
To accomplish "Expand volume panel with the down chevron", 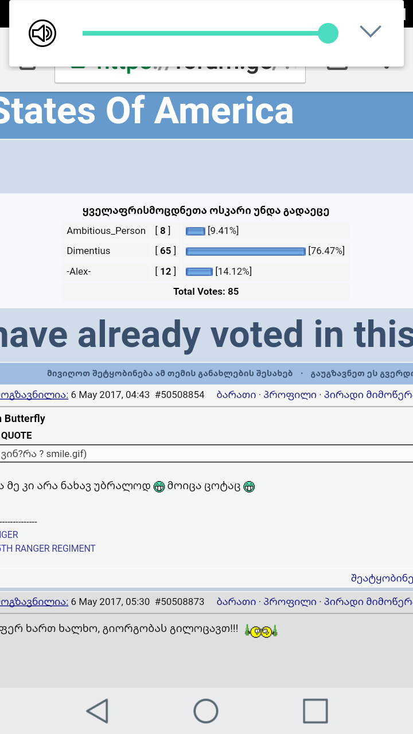I will [x=371, y=32].
